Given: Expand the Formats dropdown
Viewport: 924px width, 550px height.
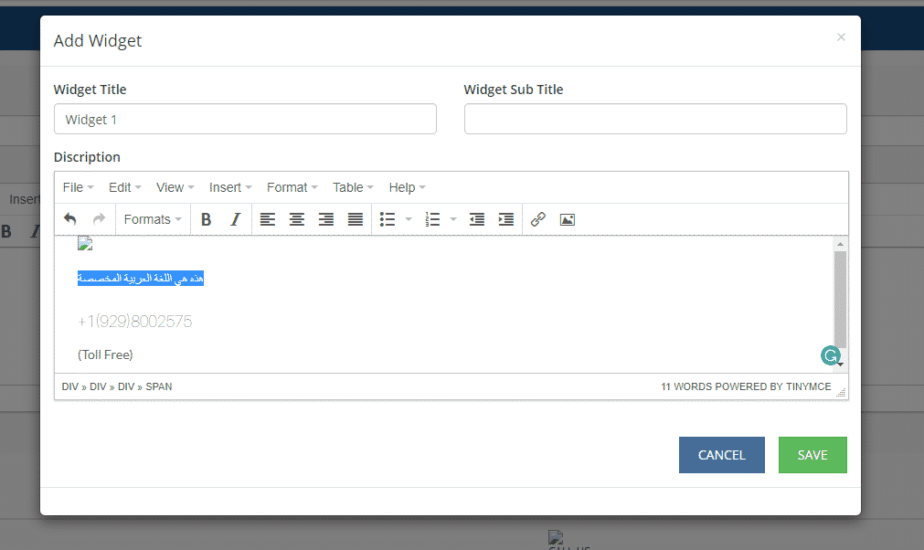Looking at the screenshot, I should click(153, 219).
